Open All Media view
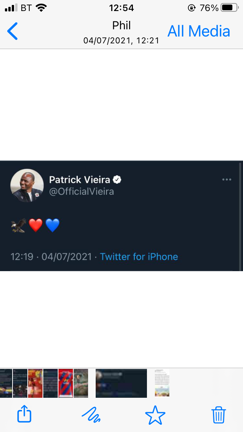The height and width of the screenshot is (432, 243). 199,31
